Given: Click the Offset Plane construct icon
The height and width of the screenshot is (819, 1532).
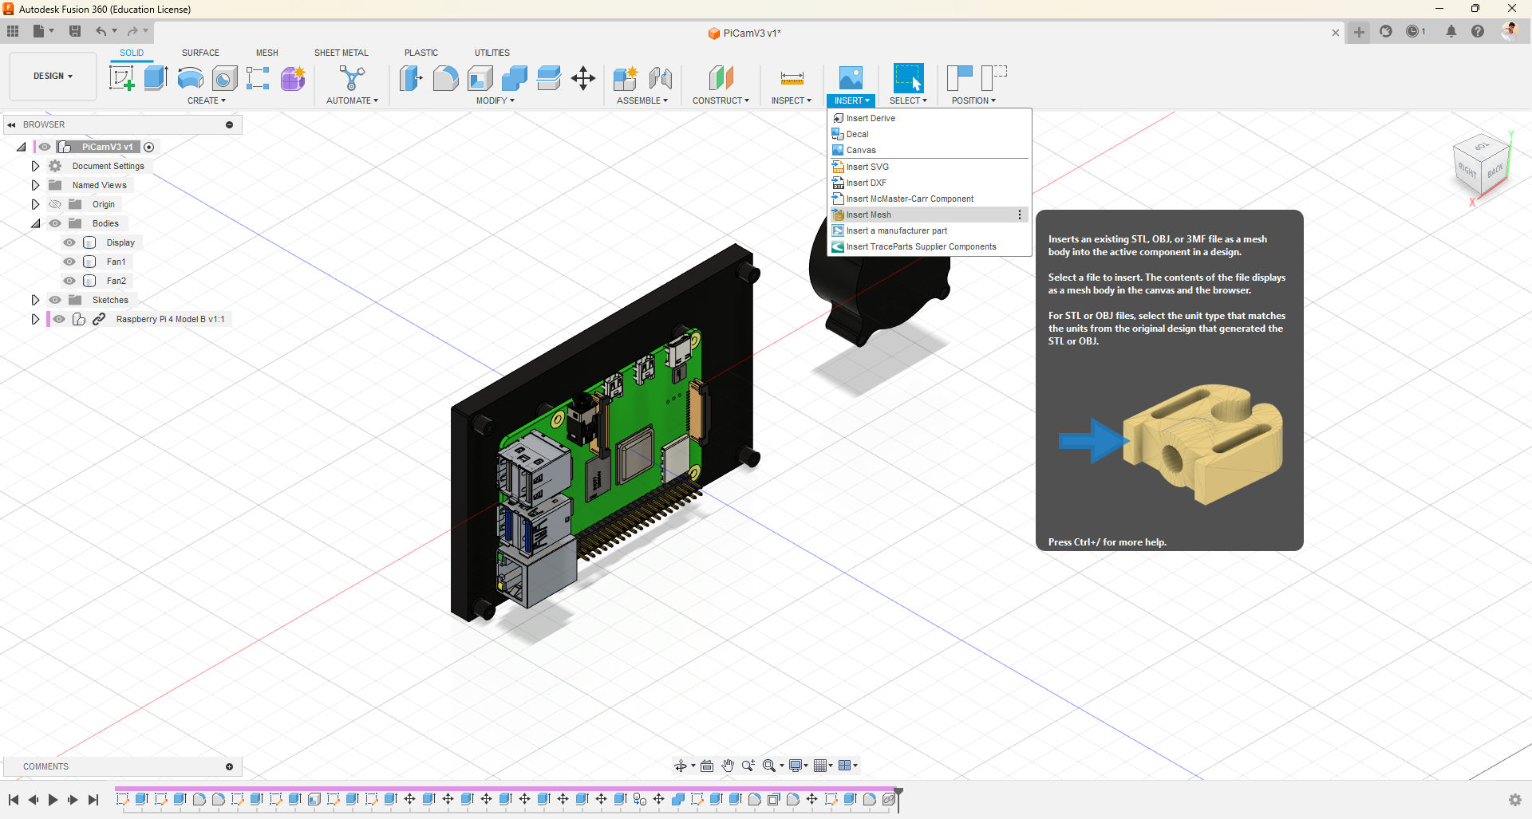Looking at the screenshot, I should [721, 78].
